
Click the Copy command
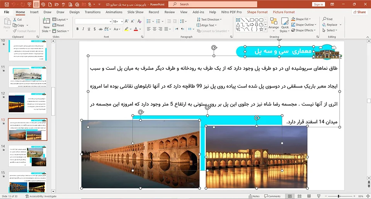[x=19, y=25]
